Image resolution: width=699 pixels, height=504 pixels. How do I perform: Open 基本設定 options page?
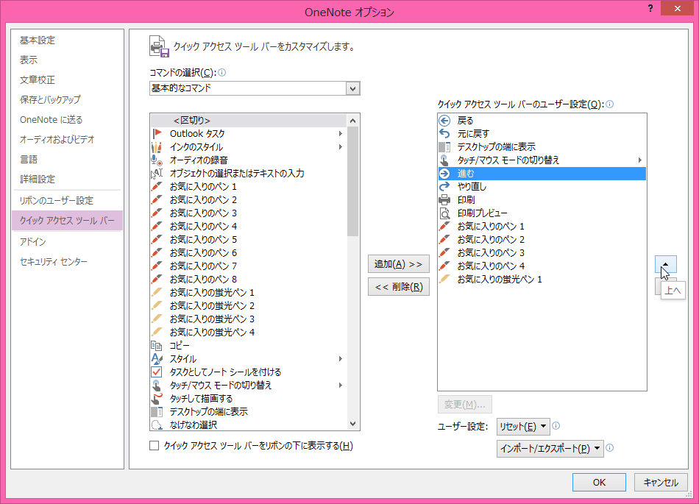(38, 40)
